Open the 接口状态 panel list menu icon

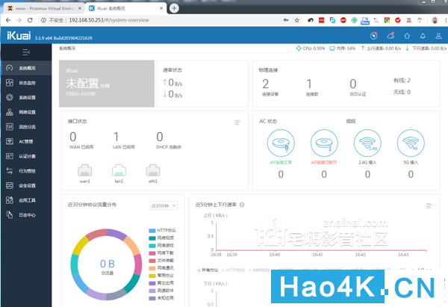237,123
